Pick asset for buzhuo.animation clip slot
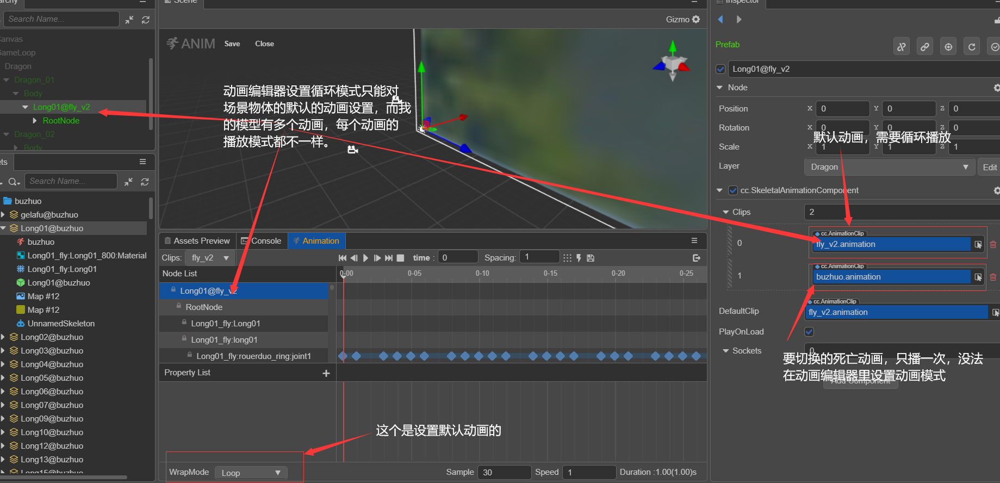1000x483 pixels. 978,277
